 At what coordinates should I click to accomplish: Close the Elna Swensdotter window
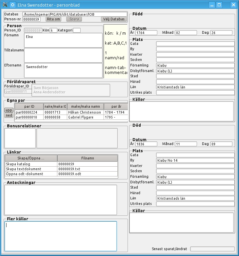point(233,5)
